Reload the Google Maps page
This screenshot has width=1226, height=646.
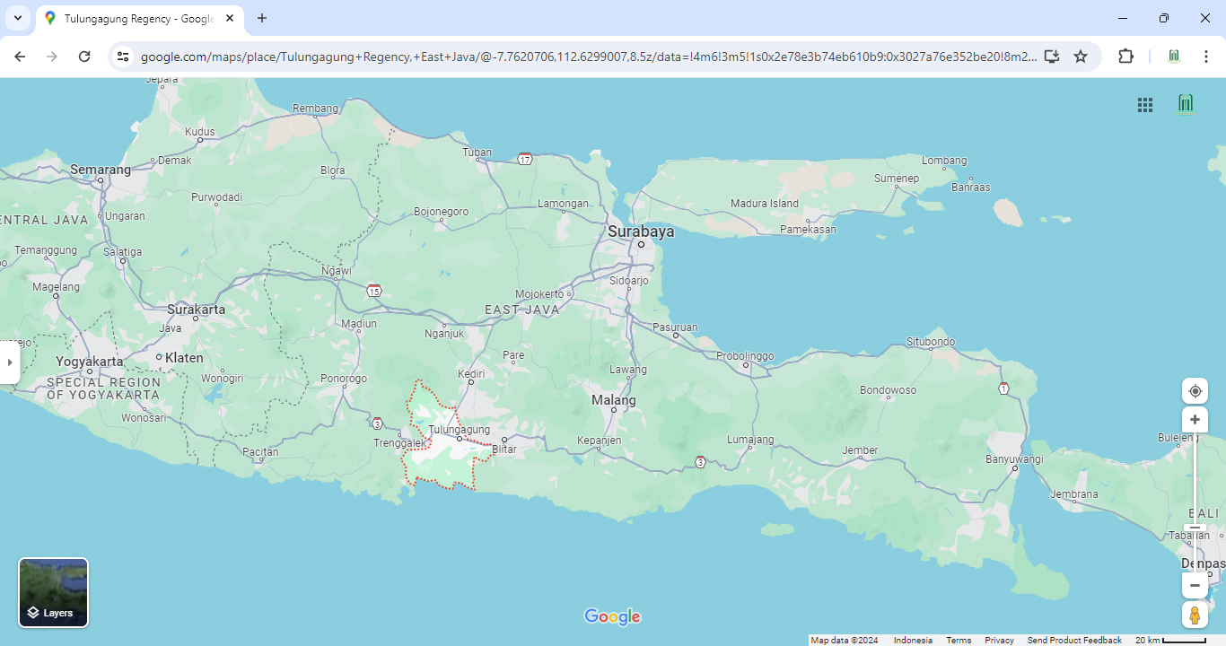coord(84,57)
